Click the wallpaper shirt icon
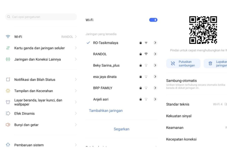Viewport: 227px width, 151px height. (8, 102)
